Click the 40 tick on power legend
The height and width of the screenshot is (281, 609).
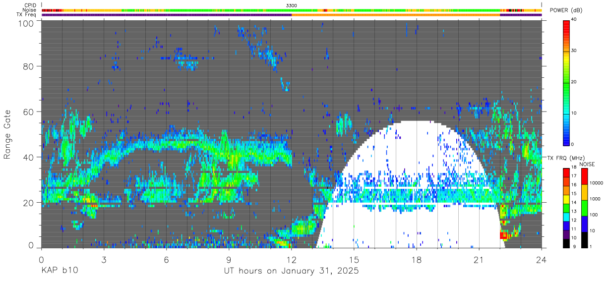[574, 20]
